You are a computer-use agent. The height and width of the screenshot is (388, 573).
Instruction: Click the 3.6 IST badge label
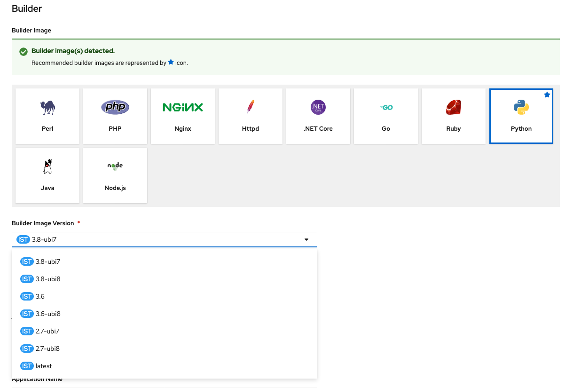click(x=27, y=296)
